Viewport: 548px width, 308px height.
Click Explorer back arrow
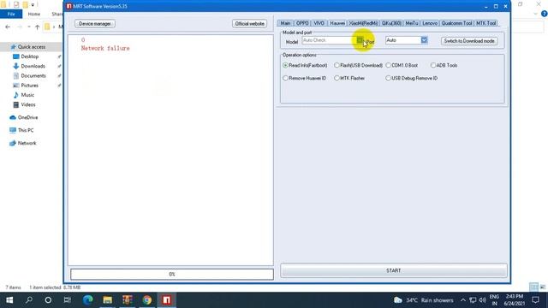pos(8,27)
